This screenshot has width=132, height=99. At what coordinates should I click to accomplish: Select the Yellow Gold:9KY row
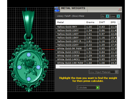pos(86,27)
